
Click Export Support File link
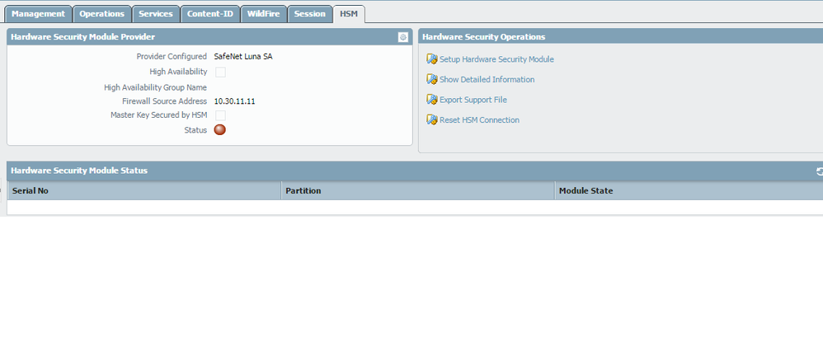473,100
